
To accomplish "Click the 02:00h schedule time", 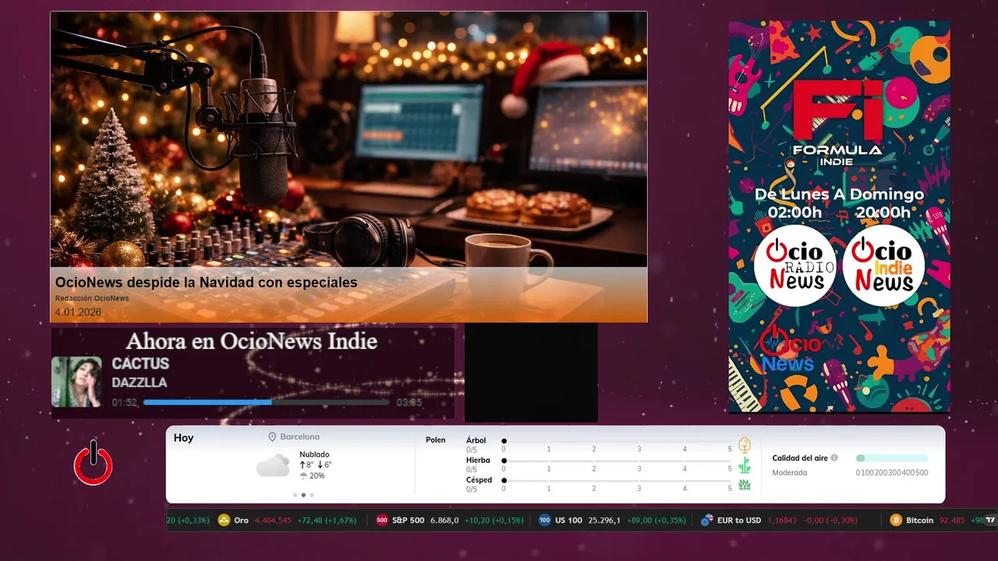I will (795, 213).
